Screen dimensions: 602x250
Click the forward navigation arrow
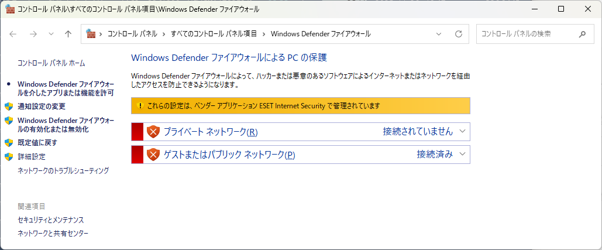coord(33,34)
